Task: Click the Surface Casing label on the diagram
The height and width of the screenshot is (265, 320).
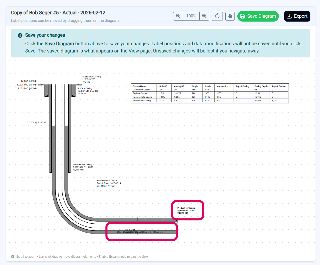Action: click(x=88, y=91)
